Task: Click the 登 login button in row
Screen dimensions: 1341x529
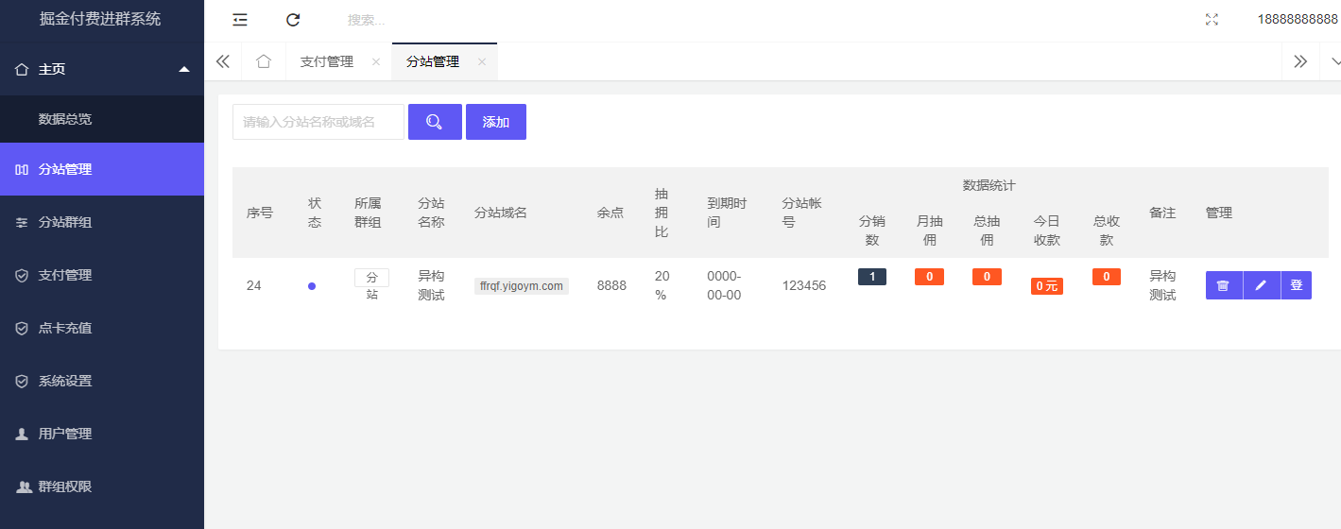Action: [x=1297, y=285]
